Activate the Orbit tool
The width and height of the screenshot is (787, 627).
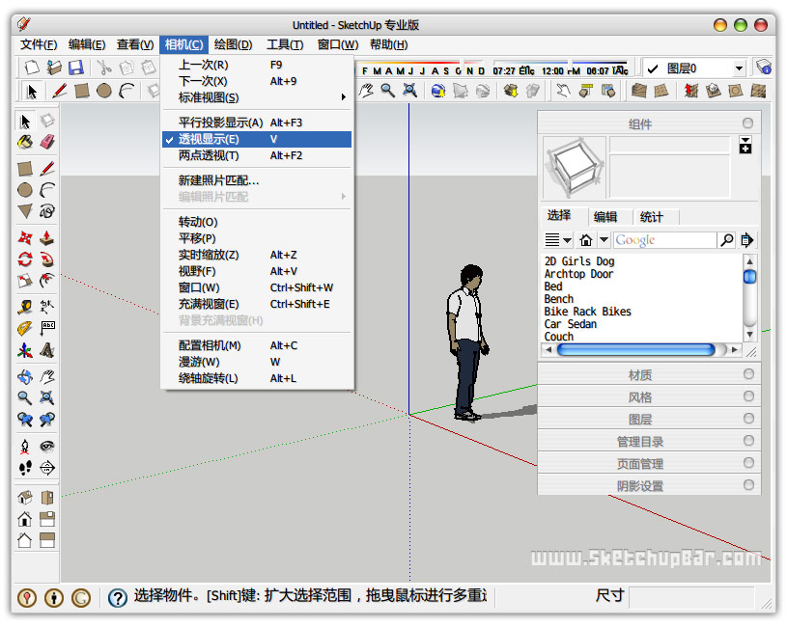click(x=25, y=376)
